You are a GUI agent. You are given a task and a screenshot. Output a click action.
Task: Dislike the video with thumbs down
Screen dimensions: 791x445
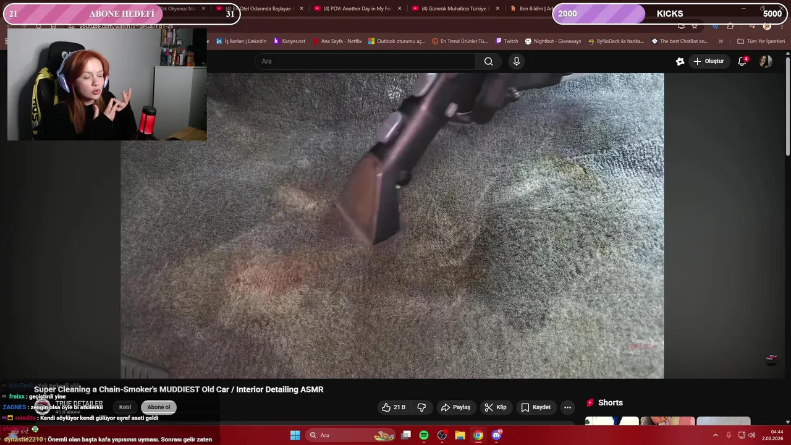coord(421,407)
